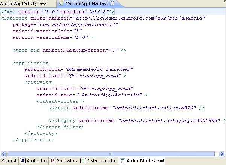The width and height of the screenshot is (226, 165).
Task: Click the horizontal scrollbar left arrow
Action: [3, 154]
